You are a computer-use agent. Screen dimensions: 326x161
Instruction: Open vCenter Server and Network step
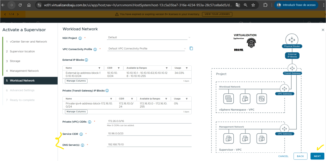coord(28,42)
